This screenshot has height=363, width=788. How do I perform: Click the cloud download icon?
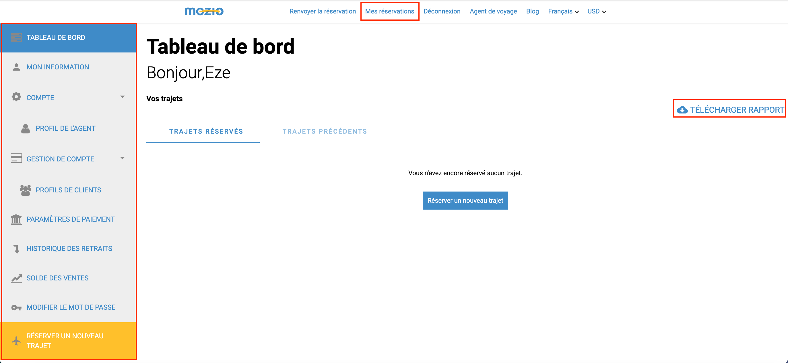pyautogui.click(x=682, y=110)
